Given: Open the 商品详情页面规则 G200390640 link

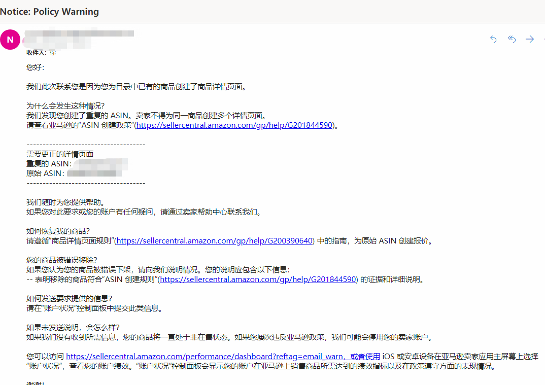Looking at the screenshot, I should pos(214,241).
